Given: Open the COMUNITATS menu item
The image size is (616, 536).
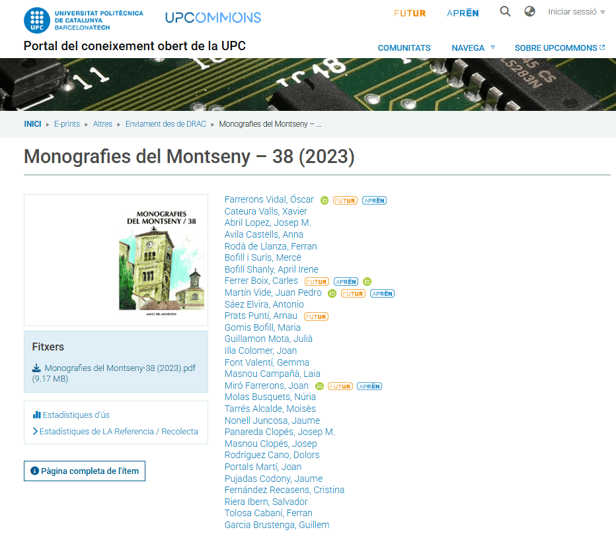Looking at the screenshot, I should tap(403, 48).
